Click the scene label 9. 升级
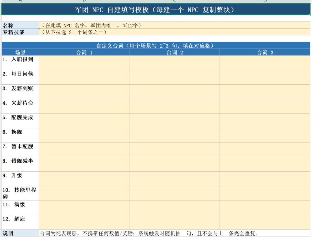This screenshot has height=237, width=312. click(20, 179)
